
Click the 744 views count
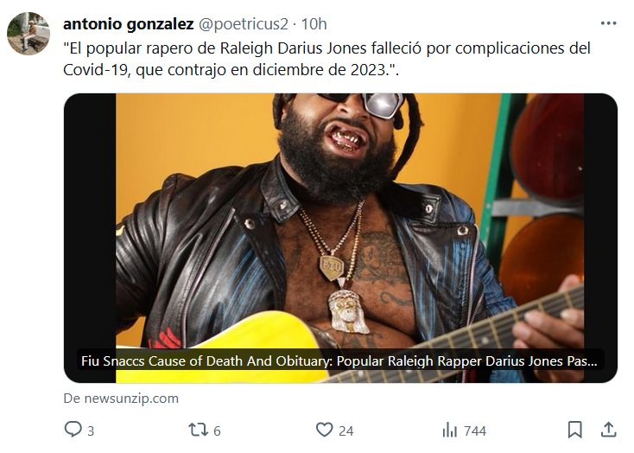[x=475, y=431]
